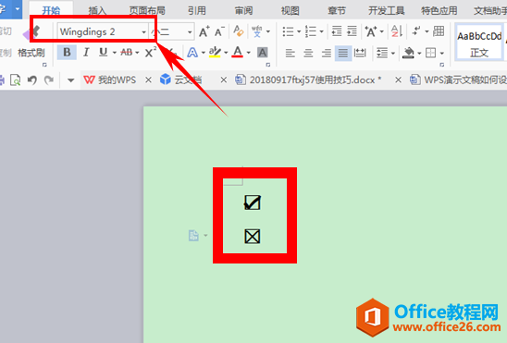The image size is (507, 343).
Task: Click the paste options icon in document
Action: coord(193,236)
